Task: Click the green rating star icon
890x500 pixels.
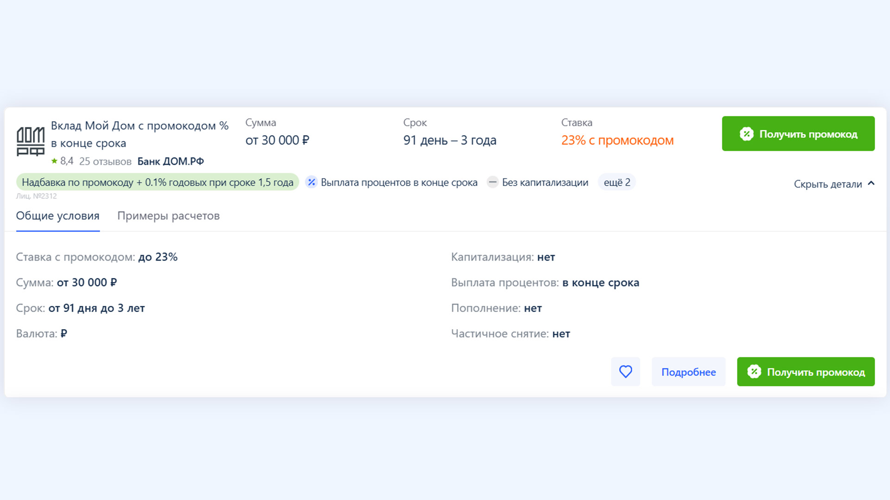Action: click(x=54, y=161)
